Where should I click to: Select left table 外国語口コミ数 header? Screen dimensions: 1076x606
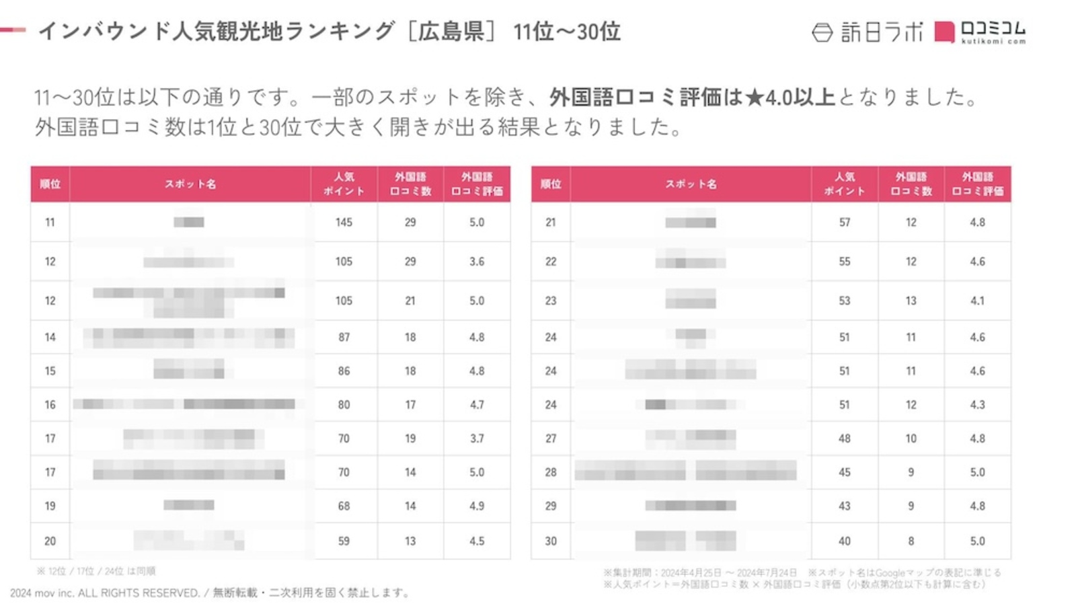pos(410,184)
